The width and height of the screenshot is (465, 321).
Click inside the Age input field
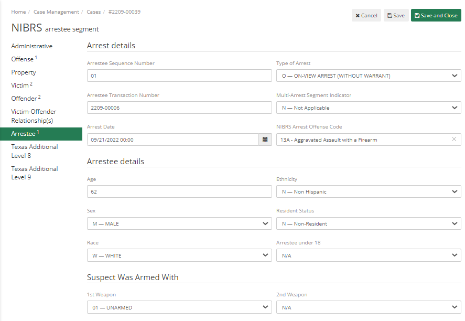click(179, 191)
